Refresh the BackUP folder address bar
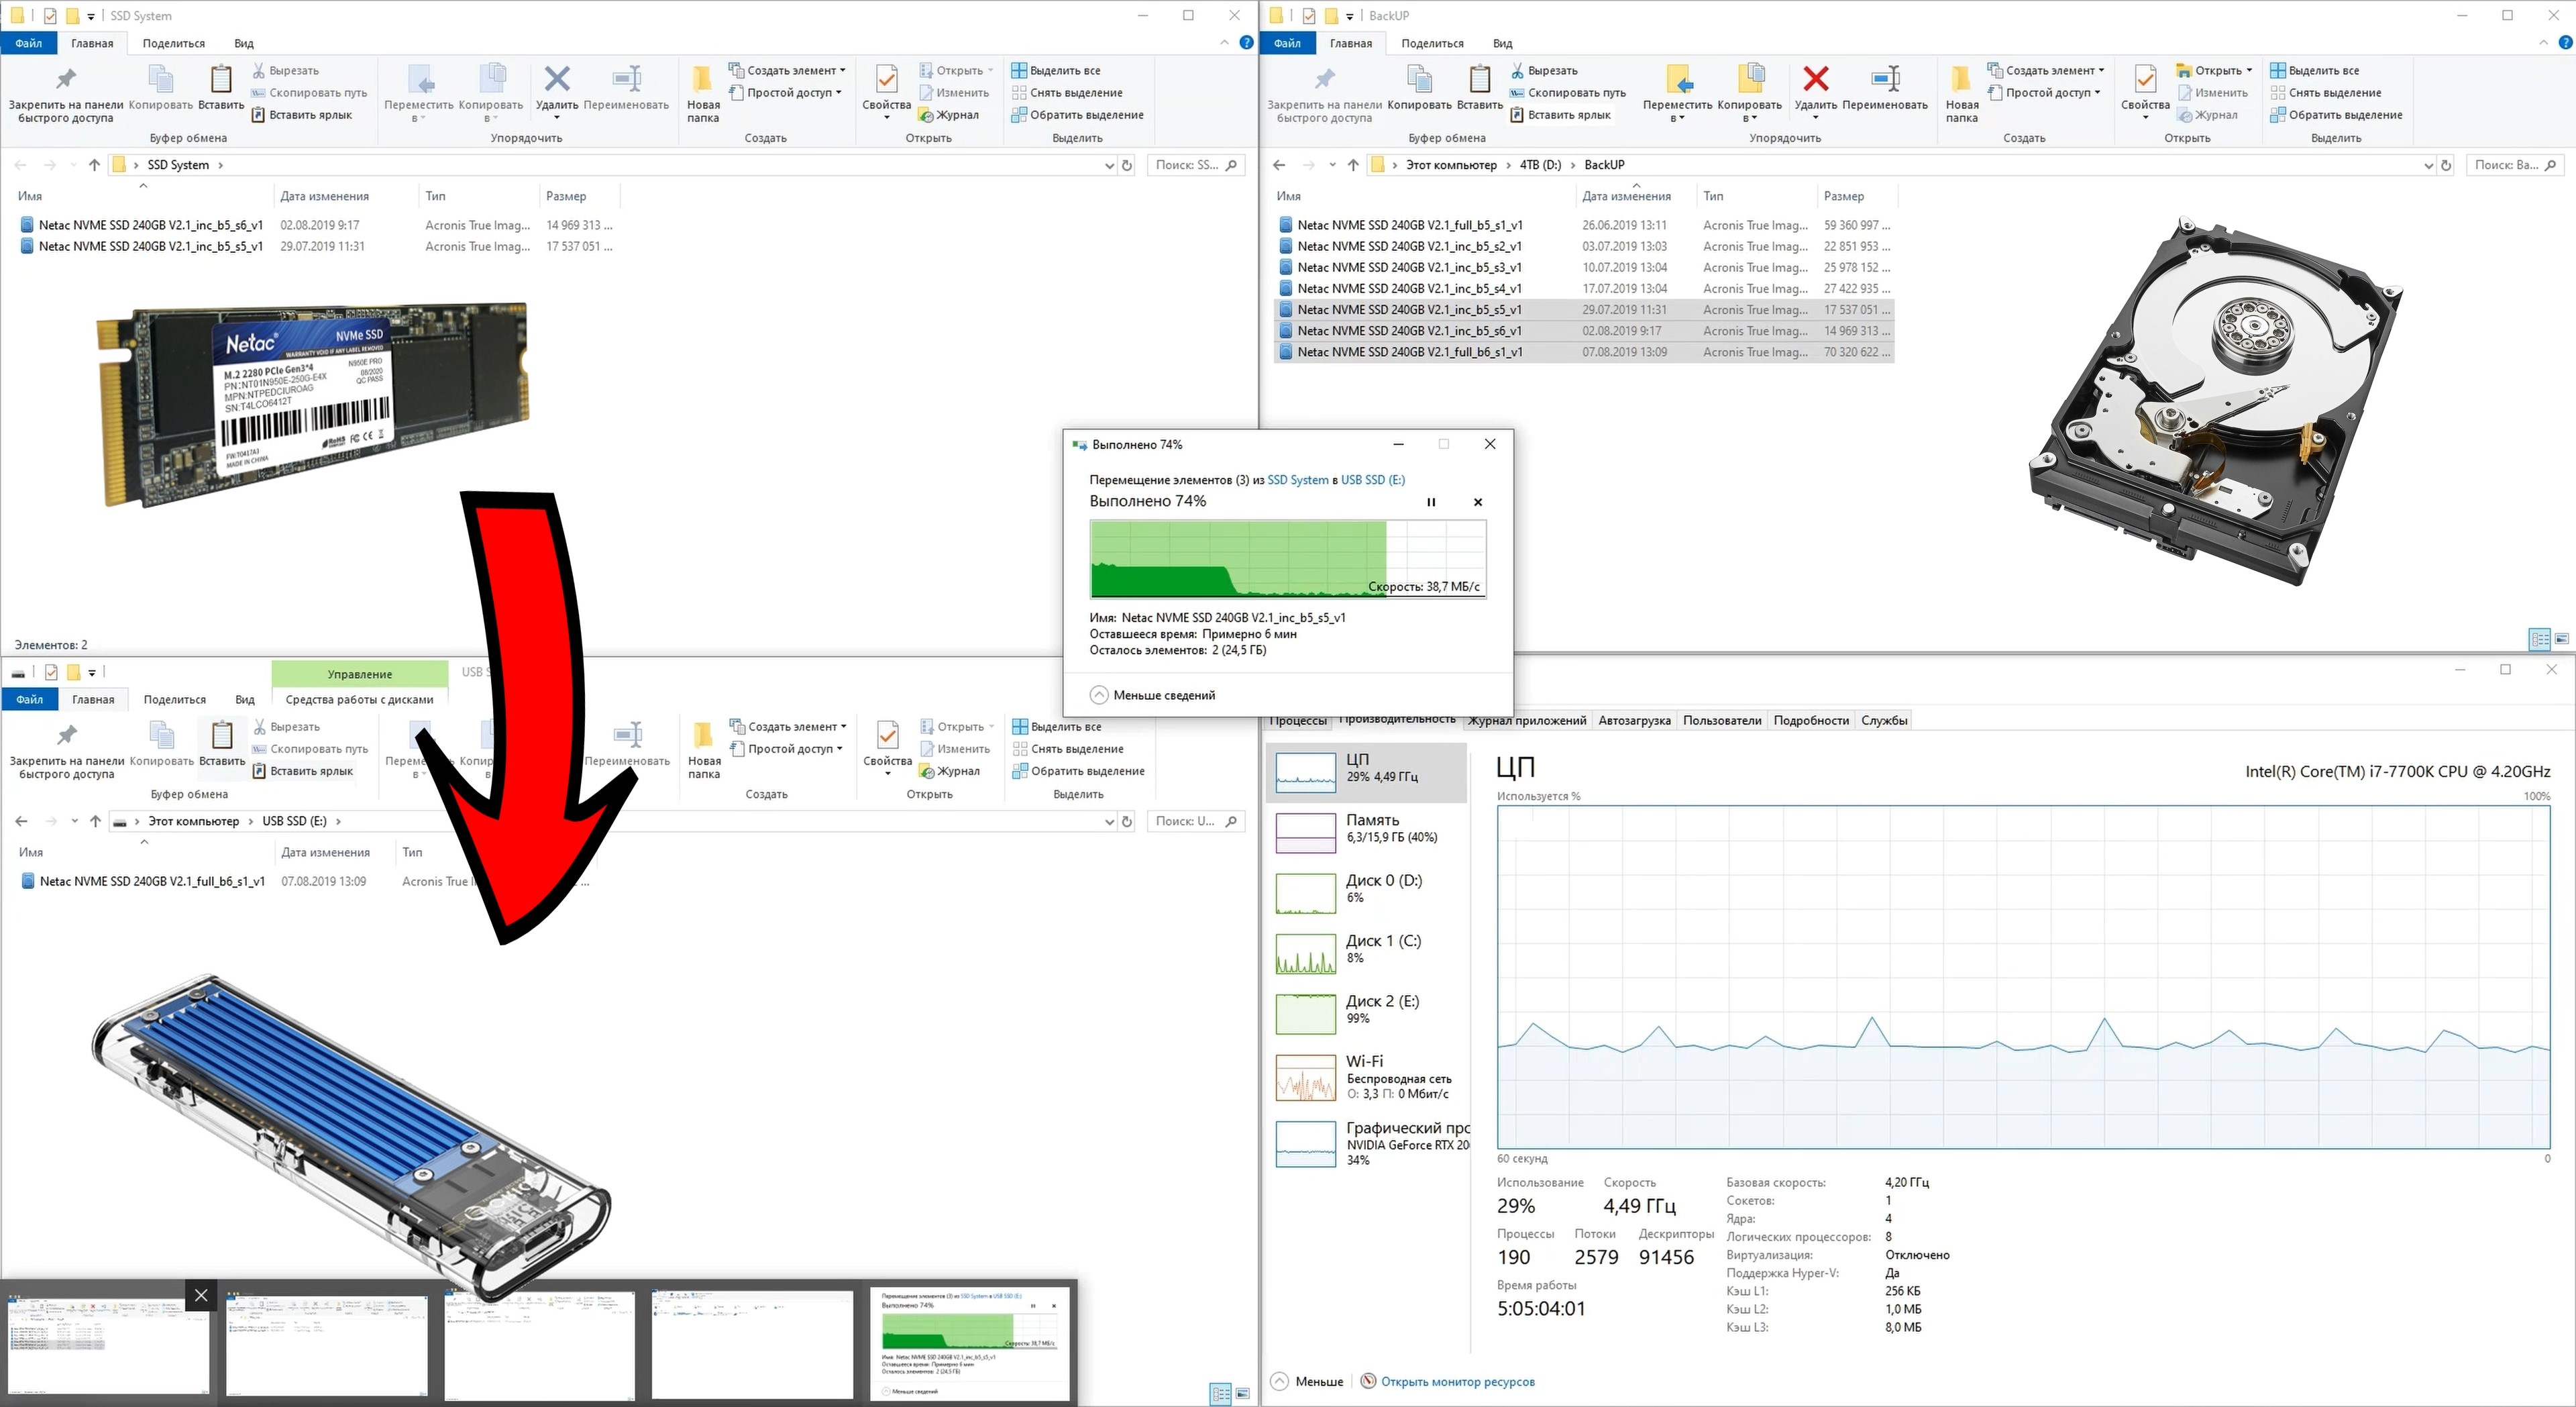This screenshot has width=2576, height=1407. coord(2446,165)
